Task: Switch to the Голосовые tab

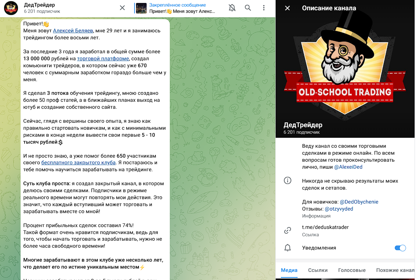Action: [352, 270]
